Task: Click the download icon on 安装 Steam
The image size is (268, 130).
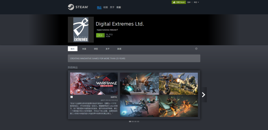Action: pyautogui.click(x=174, y=2)
